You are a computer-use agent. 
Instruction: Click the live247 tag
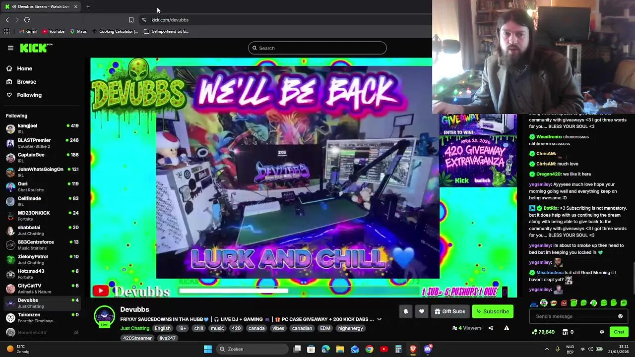168,338
